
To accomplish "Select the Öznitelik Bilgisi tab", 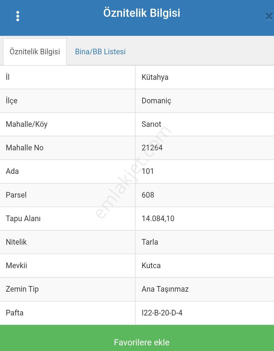I will [35, 52].
